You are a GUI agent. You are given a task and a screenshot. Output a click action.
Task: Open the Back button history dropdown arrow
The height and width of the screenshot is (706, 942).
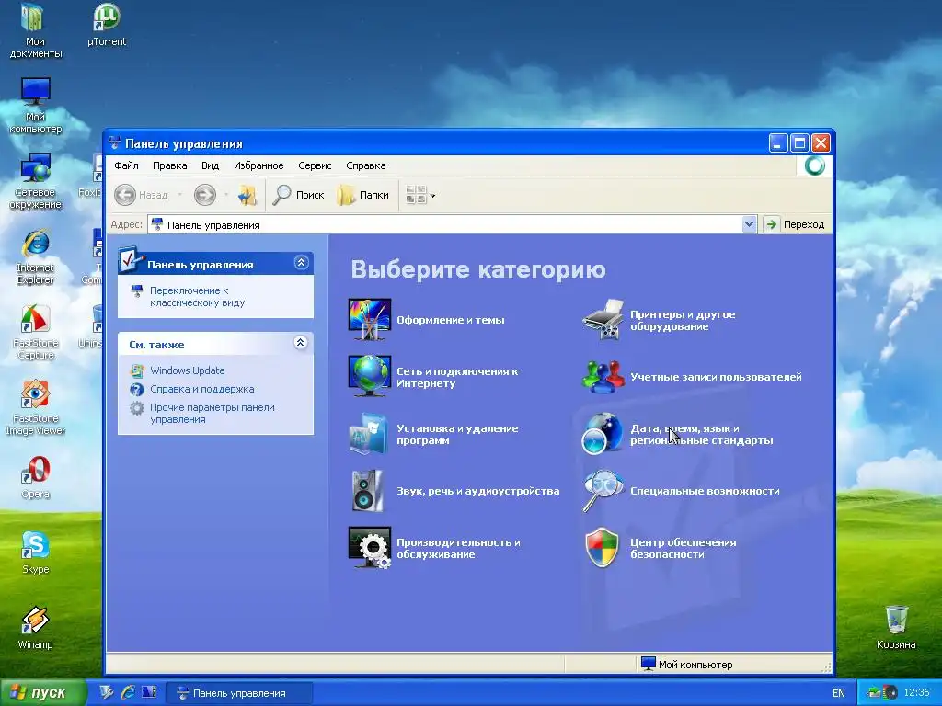point(179,195)
